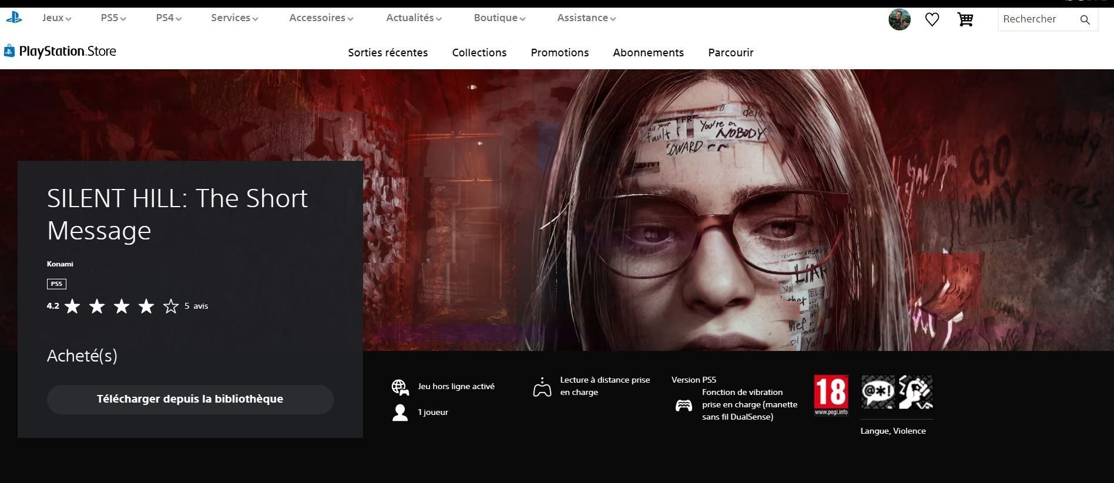1114x483 pixels.
Task: Open the Parcourir tab
Action: coord(730,53)
